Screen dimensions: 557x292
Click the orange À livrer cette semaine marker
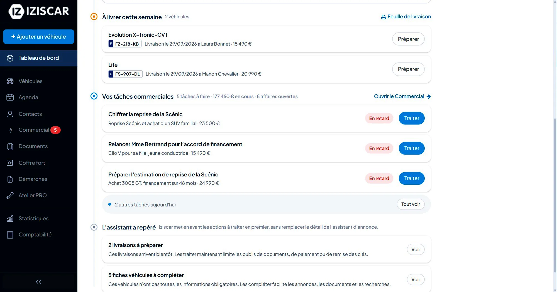(x=94, y=17)
